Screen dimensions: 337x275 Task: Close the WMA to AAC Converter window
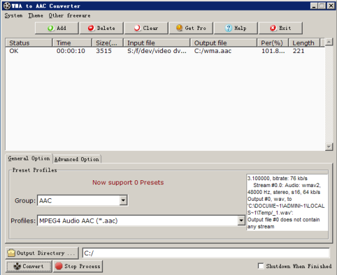(331, 6)
